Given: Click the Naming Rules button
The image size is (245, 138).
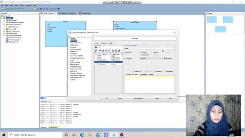Looking at the screenshot, I should tap(139, 98).
